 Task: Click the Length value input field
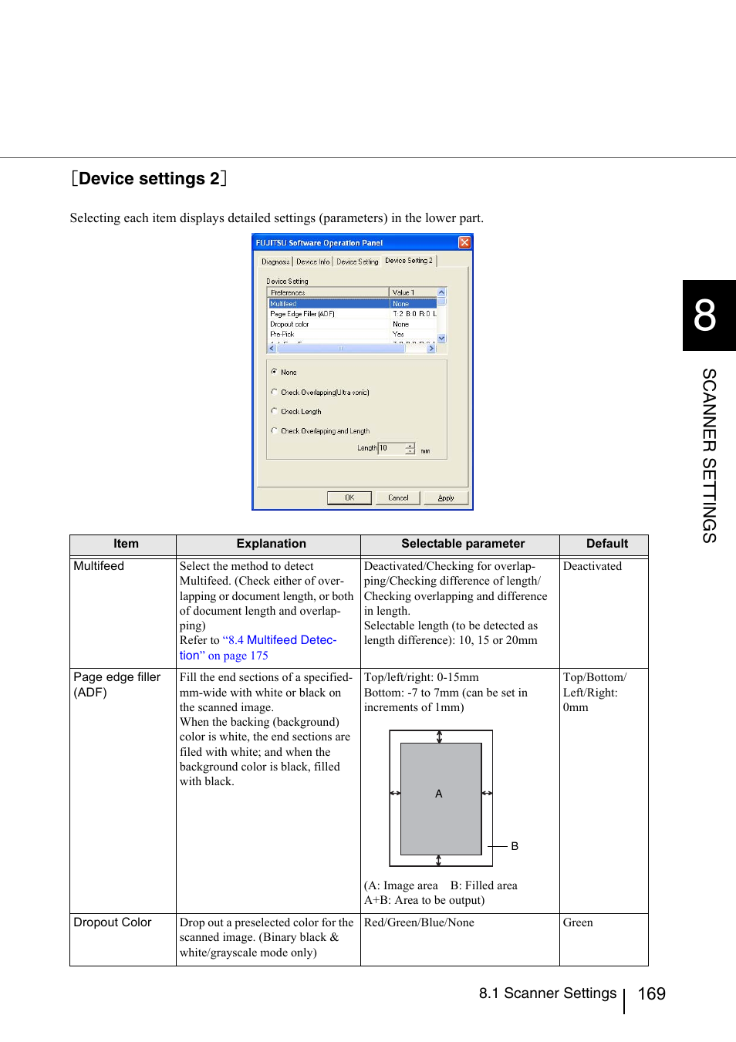tap(391, 448)
